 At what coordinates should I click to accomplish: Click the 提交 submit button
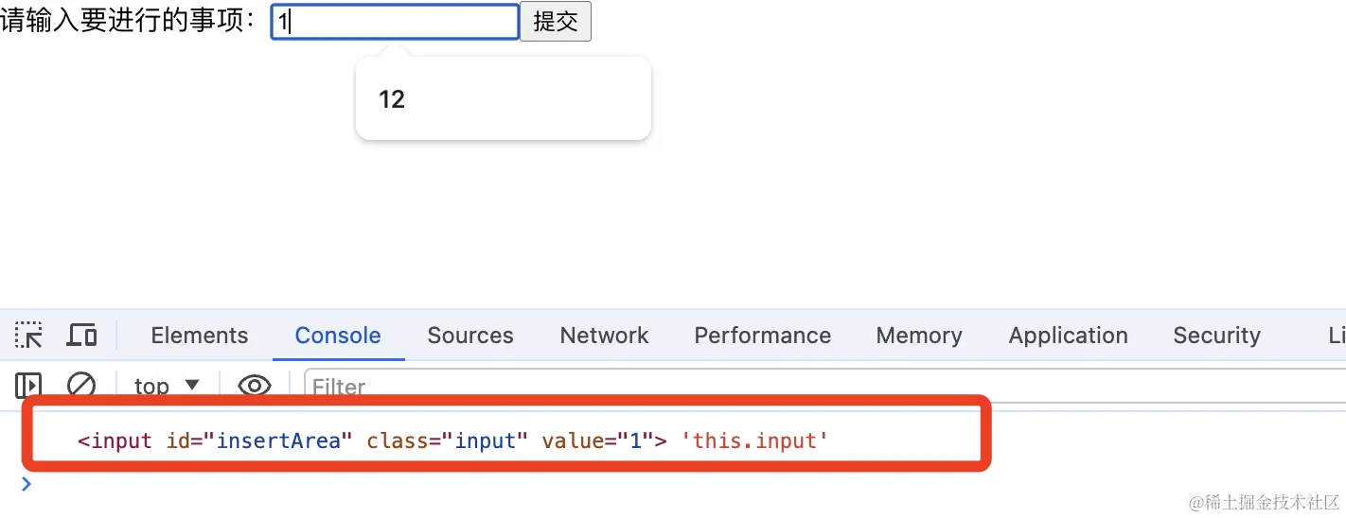[x=556, y=22]
